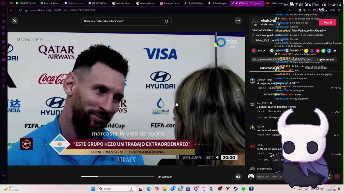Screen dimensions: 344x193
Task: Open Microsoft Store from taskbar
Action: (x=188, y=189)
